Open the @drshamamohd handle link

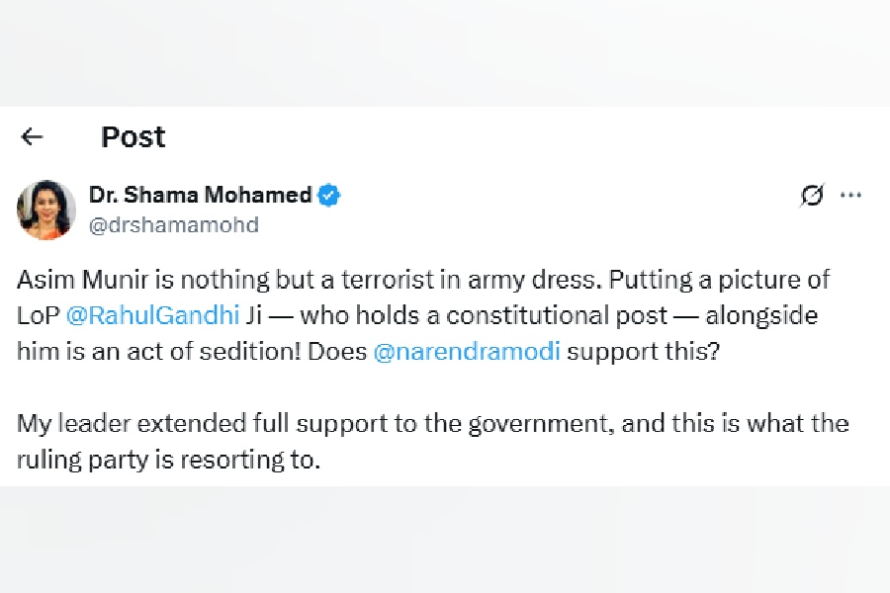(174, 225)
